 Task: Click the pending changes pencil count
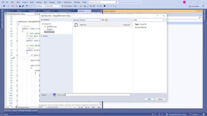(x=161, y=114)
